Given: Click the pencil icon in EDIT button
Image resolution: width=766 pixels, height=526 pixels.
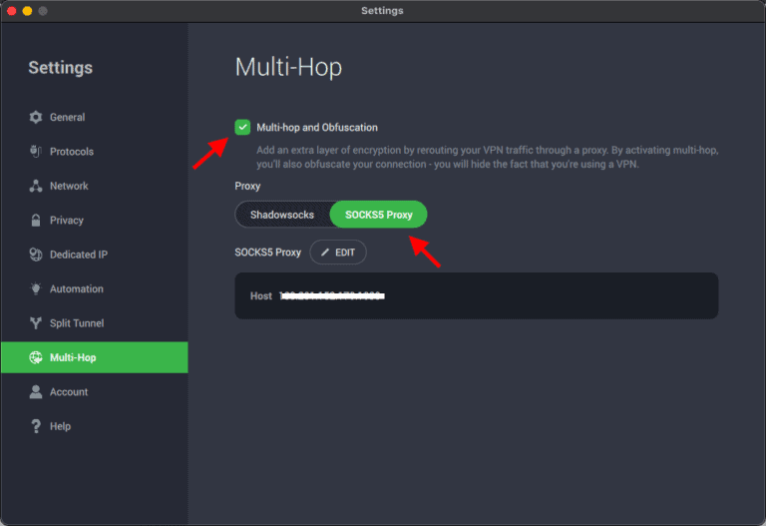Looking at the screenshot, I should 325,253.
